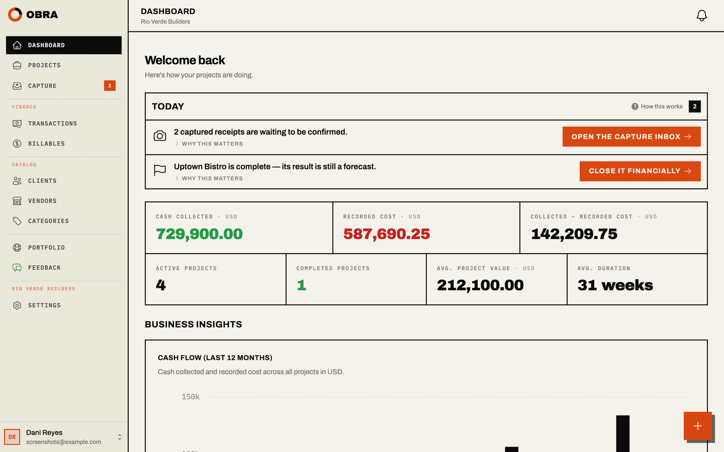Click the DR user avatar
The image size is (724, 452).
click(x=12, y=437)
